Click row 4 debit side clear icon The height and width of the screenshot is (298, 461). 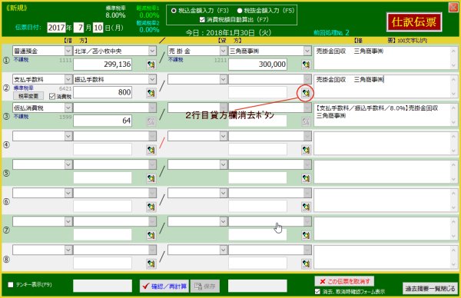pos(151,150)
